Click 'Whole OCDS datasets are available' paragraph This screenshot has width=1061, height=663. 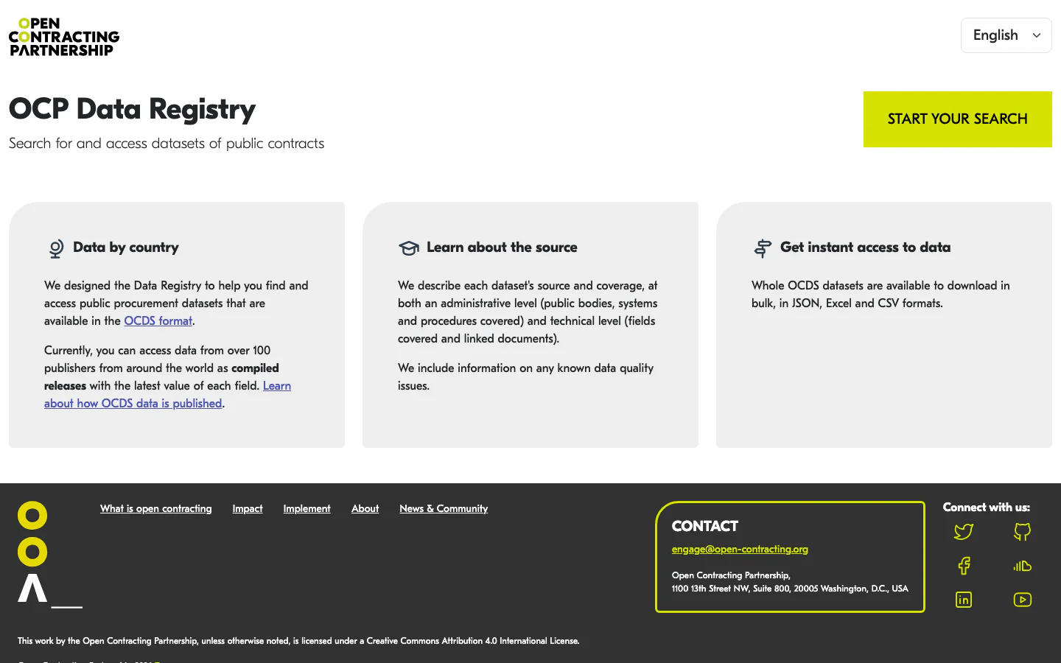click(880, 295)
